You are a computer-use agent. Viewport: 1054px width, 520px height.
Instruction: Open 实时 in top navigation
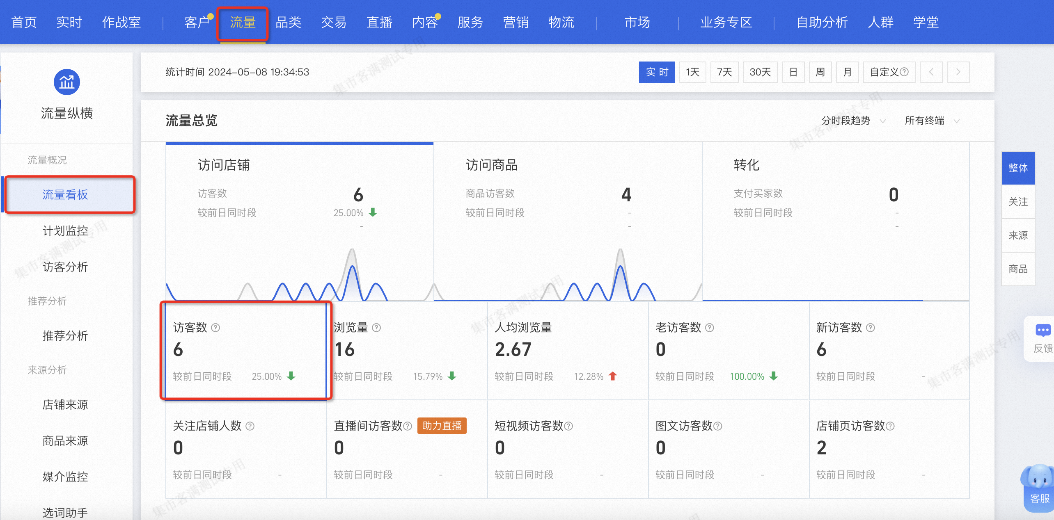tap(69, 22)
